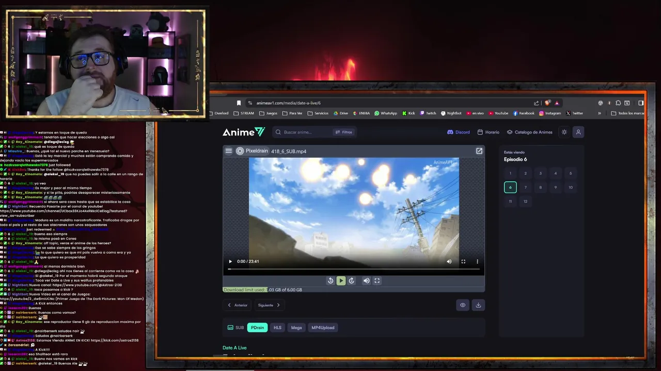
Task: Select episode 5 in the episode grid
Action: [x=571, y=173]
